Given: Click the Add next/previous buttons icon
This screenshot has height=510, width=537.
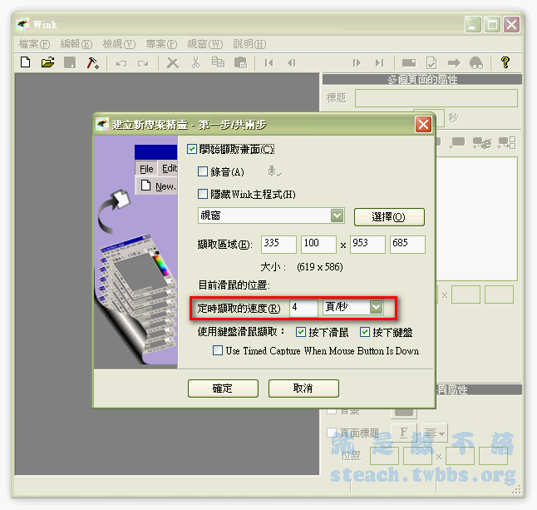Looking at the screenshot, I should (x=506, y=142).
